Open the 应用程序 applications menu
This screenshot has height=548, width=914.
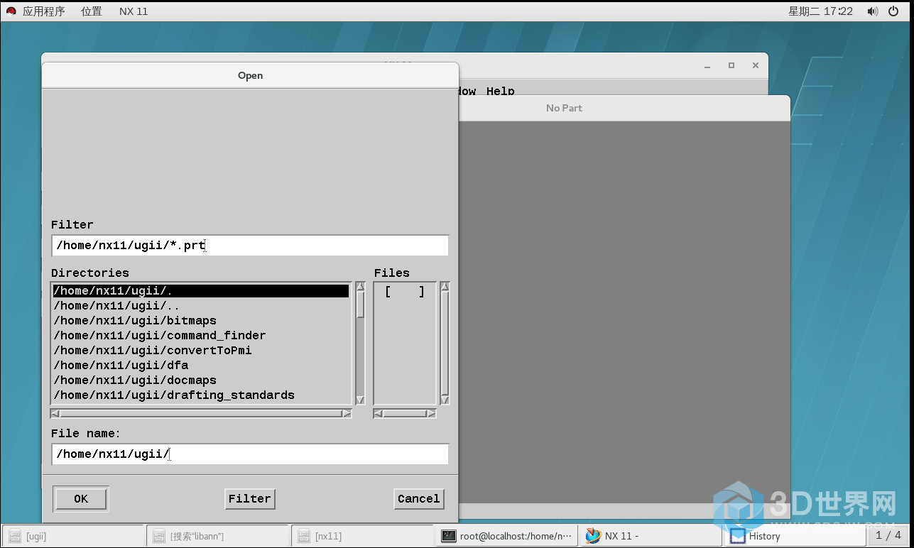pyautogui.click(x=44, y=11)
